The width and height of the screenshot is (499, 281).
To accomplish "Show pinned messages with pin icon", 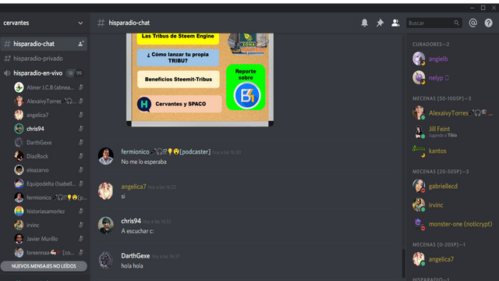I will coord(380,23).
